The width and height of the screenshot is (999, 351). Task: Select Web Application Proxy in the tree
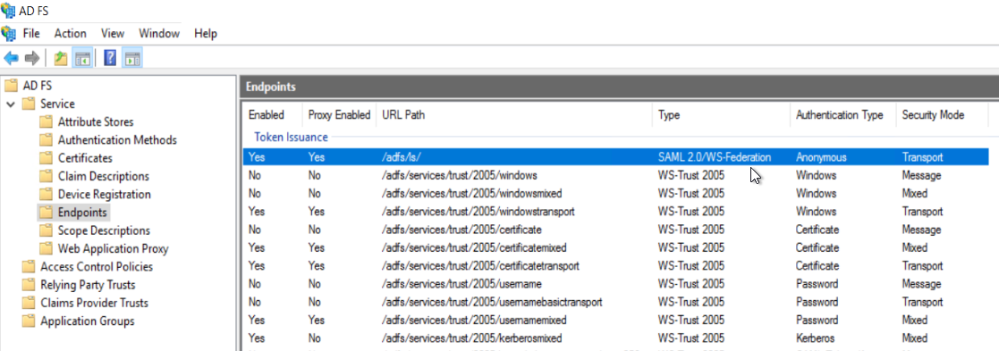113,248
